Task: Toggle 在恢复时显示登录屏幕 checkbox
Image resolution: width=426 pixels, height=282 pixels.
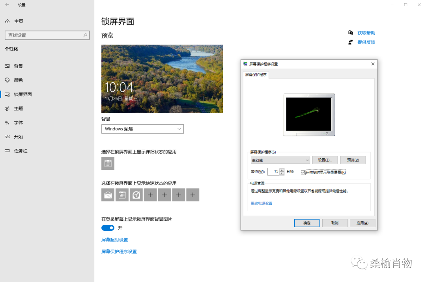Action: pyautogui.click(x=303, y=172)
